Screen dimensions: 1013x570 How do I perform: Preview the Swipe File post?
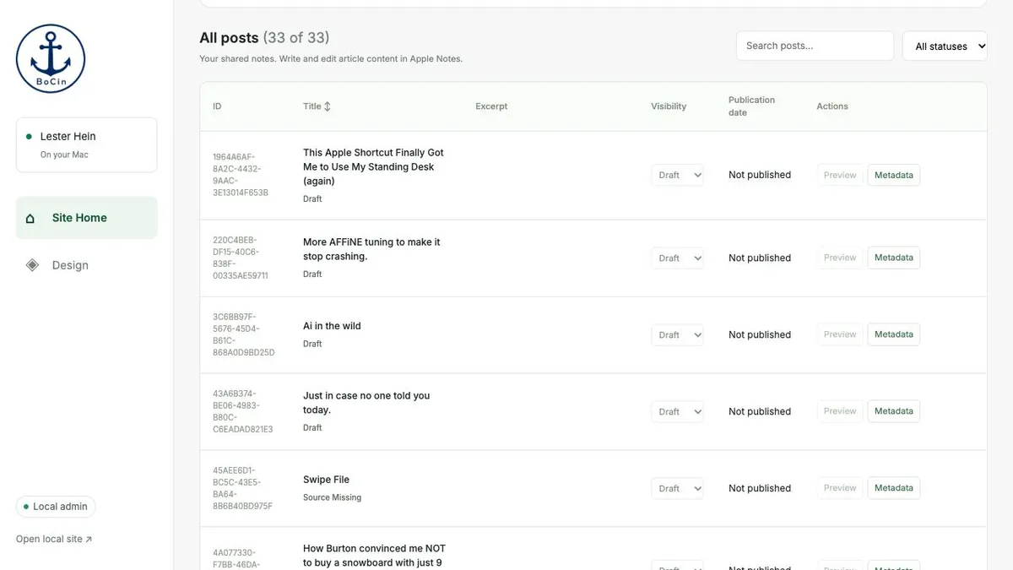click(840, 488)
